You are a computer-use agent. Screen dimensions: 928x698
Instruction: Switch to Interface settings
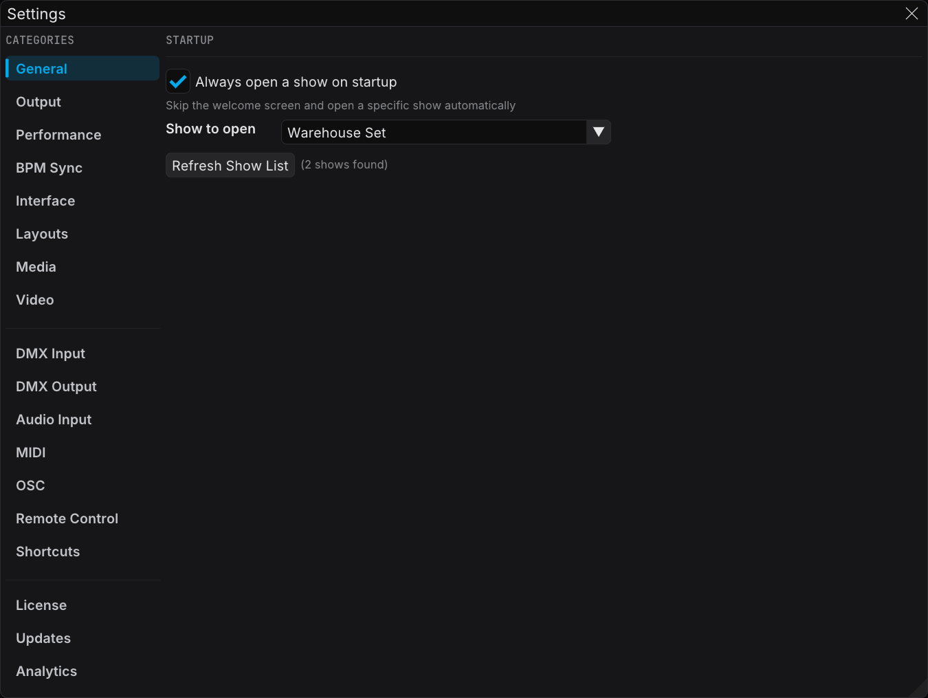tap(82, 201)
